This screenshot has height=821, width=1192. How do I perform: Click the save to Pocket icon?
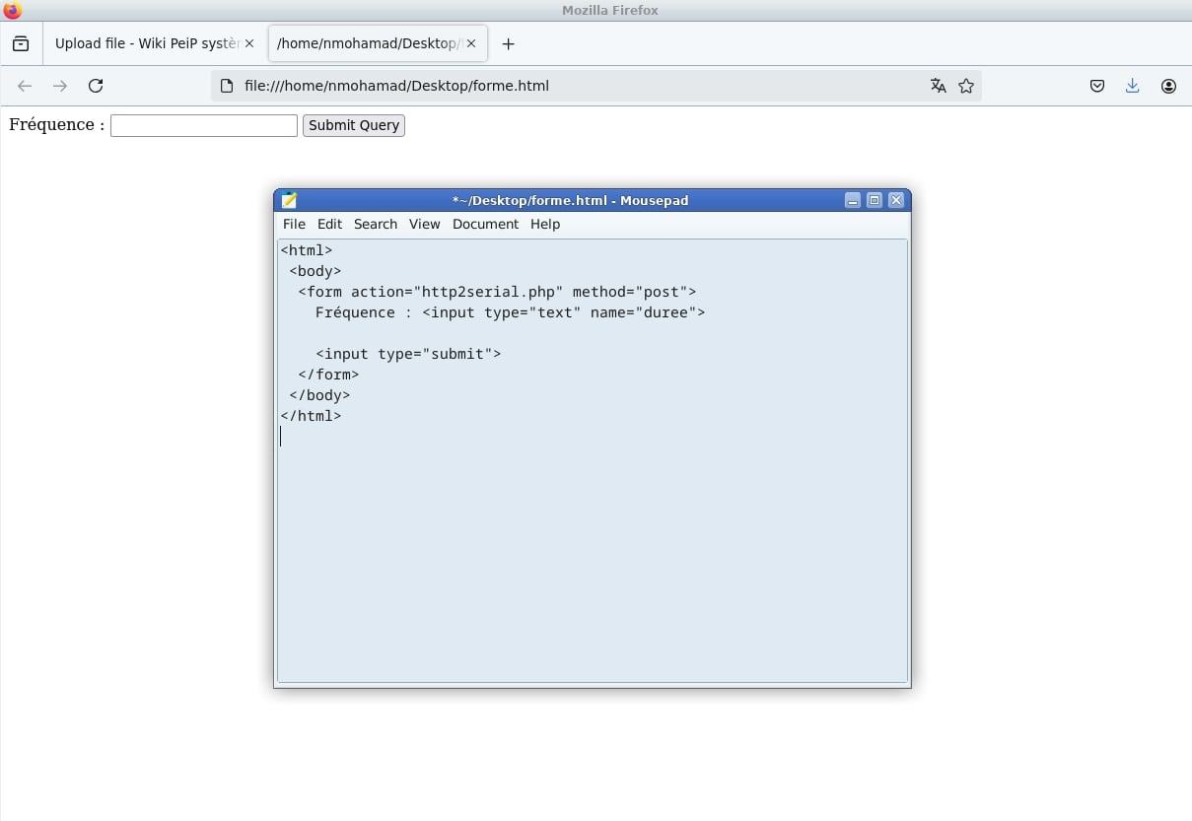point(1096,86)
